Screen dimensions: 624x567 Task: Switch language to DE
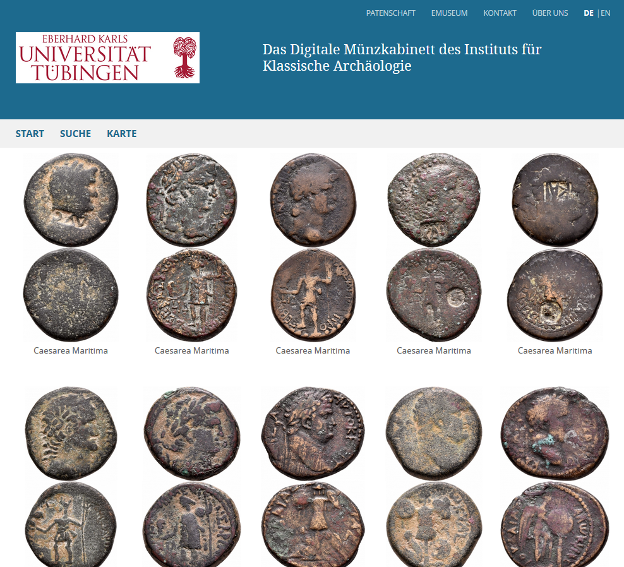click(589, 13)
